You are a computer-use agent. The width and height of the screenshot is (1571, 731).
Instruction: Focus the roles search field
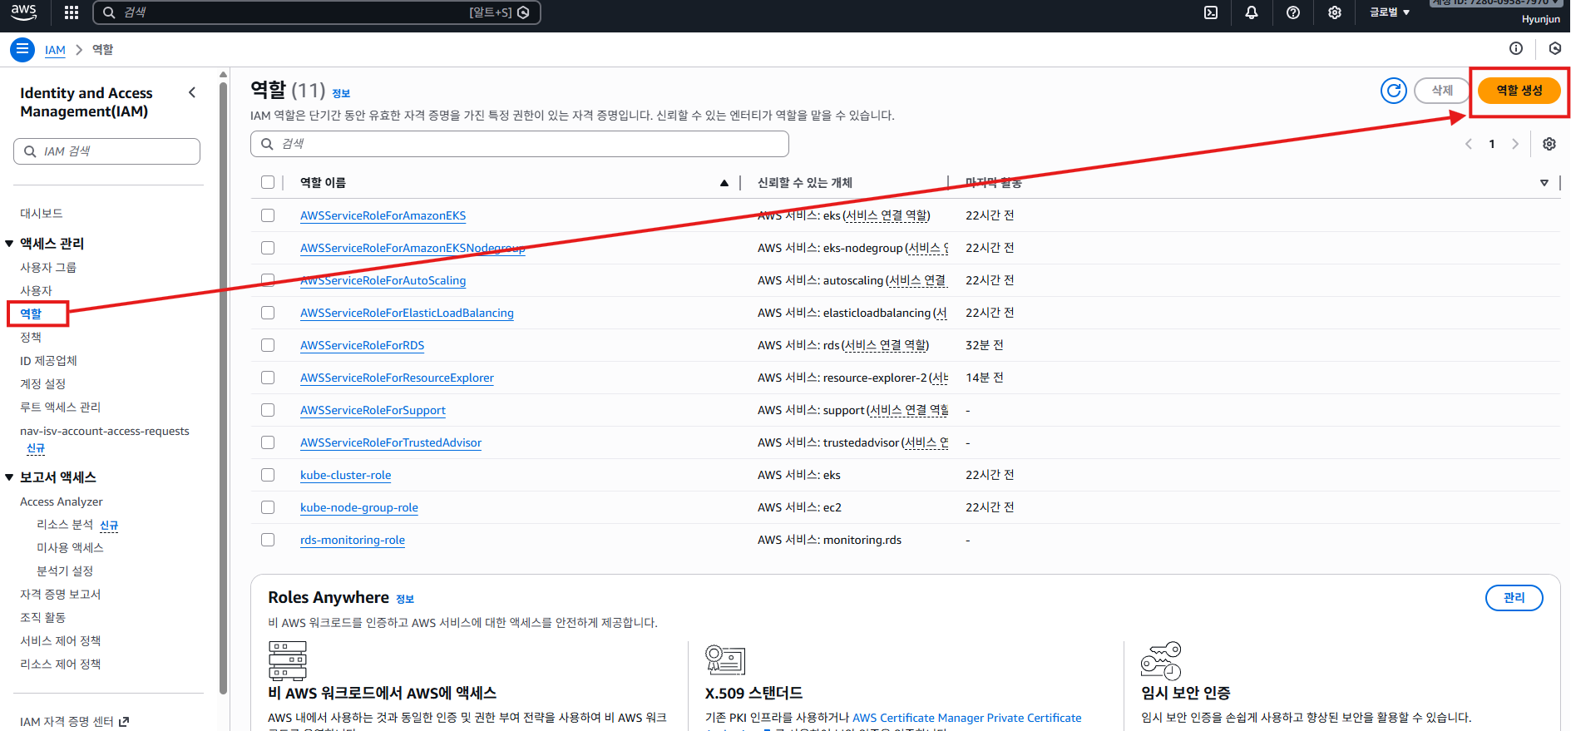[x=520, y=144]
